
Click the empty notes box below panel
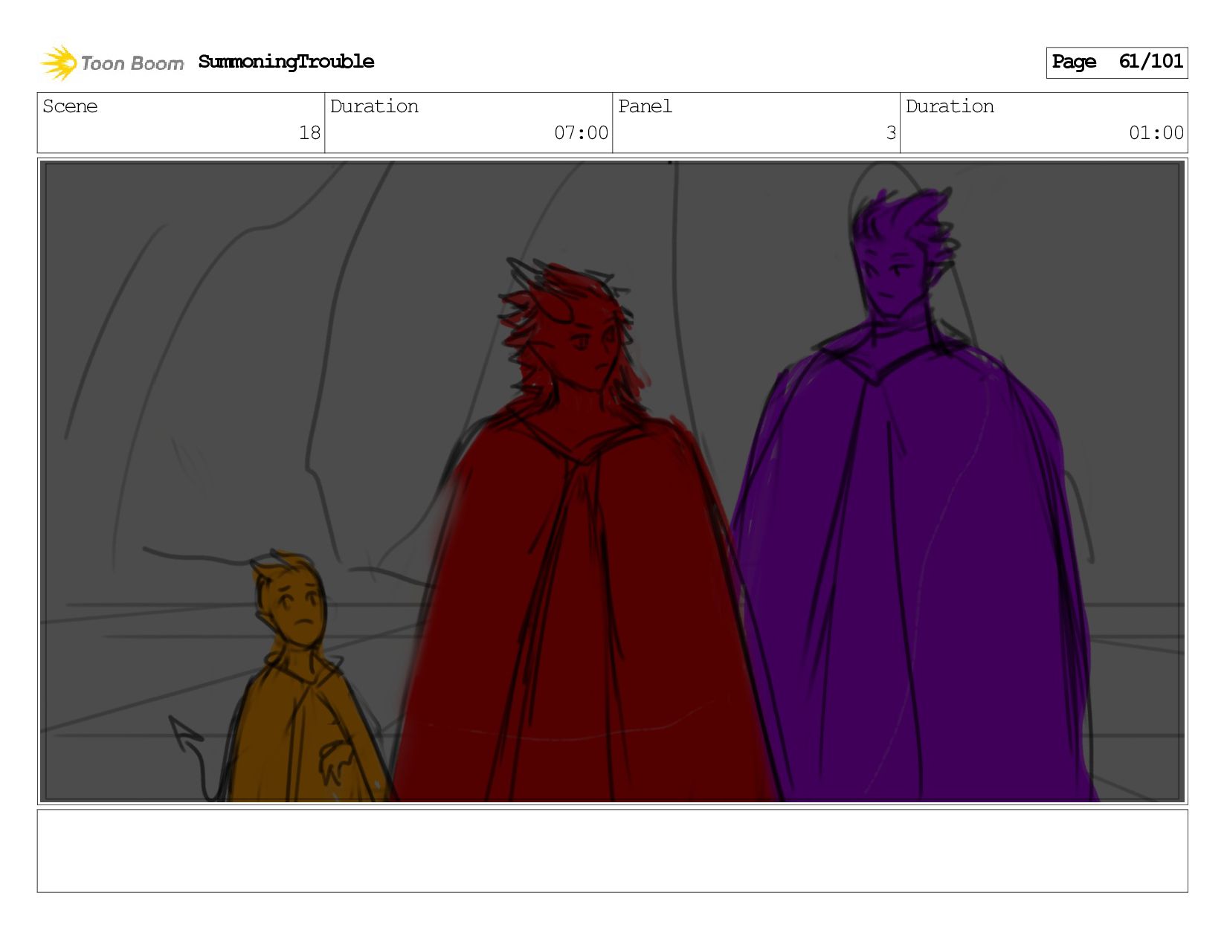(x=613, y=851)
